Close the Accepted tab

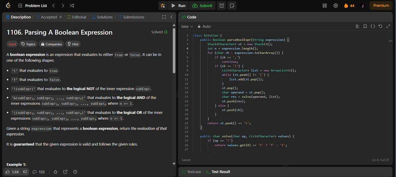coord(61,17)
